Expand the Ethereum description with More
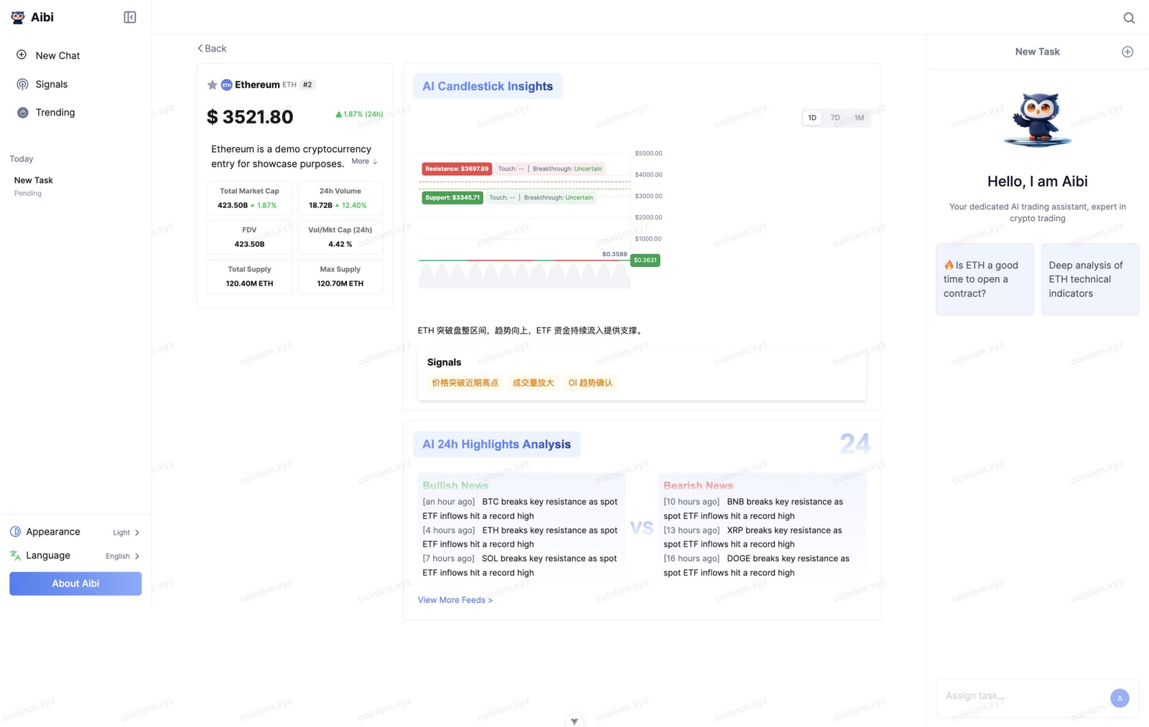Image resolution: width=1149 pixels, height=727 pixels. point(365,161)
